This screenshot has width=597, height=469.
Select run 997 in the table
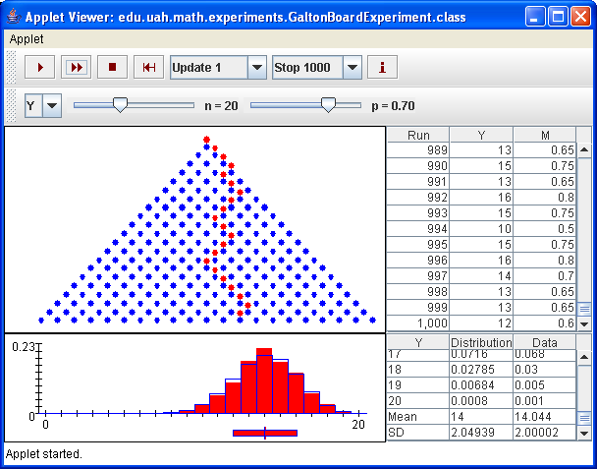click(x=482, y=275)
